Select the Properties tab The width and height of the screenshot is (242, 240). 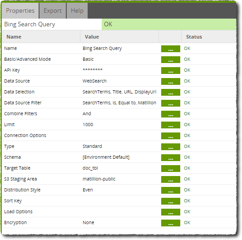click(20, 10)
